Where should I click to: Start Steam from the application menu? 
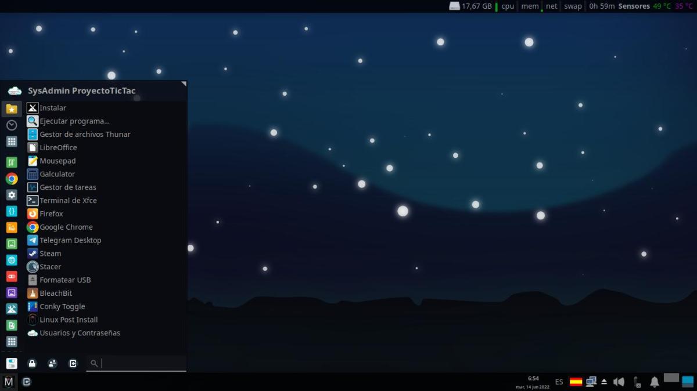[x=50, y=254]
